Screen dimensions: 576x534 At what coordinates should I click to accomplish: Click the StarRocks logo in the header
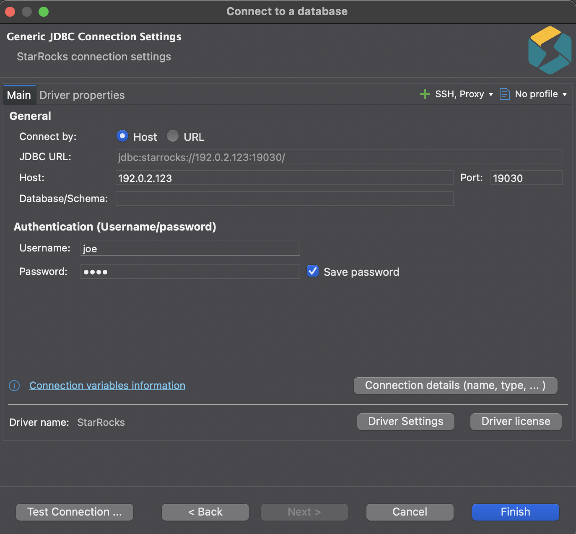tap(550, 50)
